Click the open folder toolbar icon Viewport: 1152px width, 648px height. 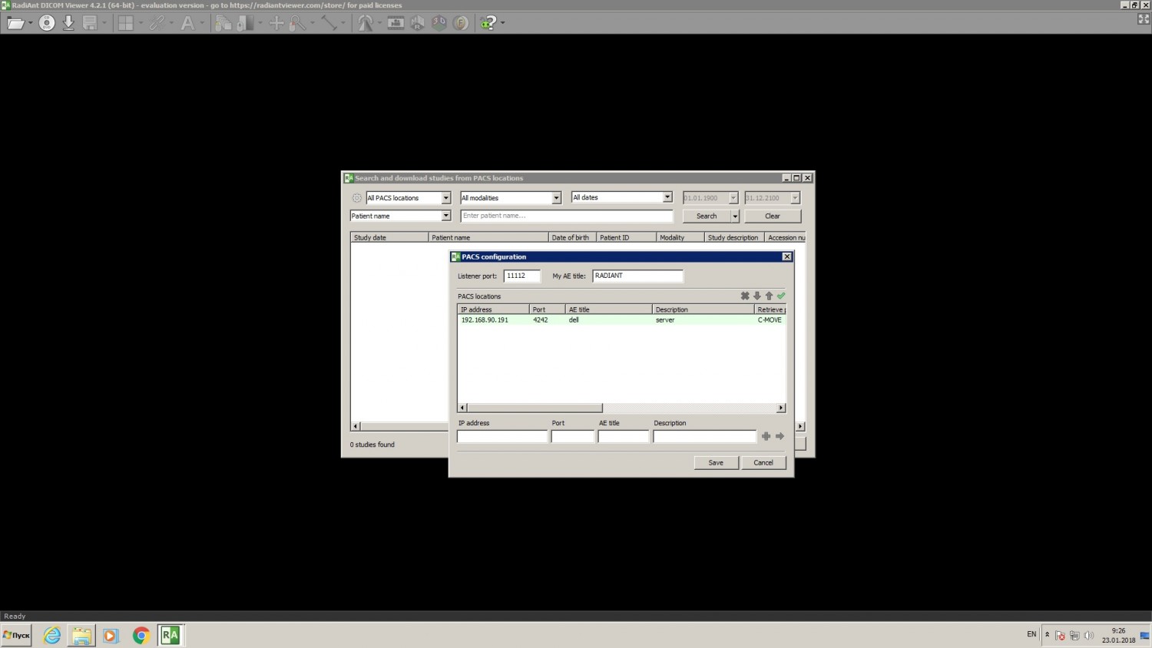(x=15, y=23)
